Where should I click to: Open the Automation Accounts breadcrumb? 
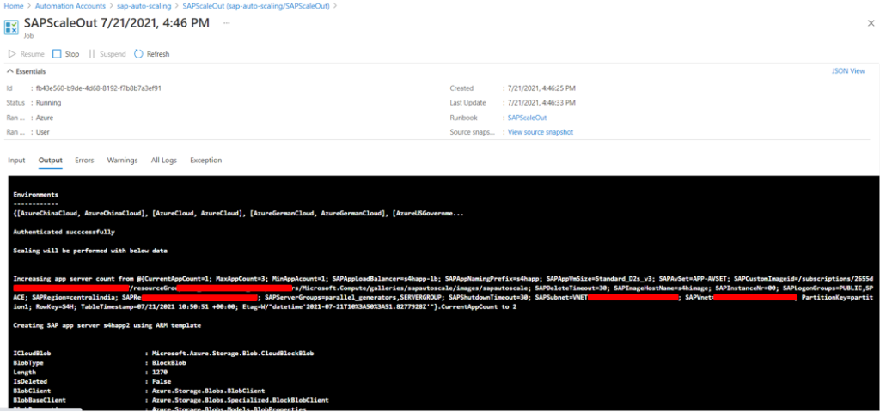pyautogui.click(x=70, y=6)
